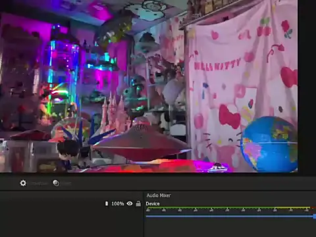Click the 100% value in the sources row
The width and height of the screenshot is (316, 237).
coord(118,203)
